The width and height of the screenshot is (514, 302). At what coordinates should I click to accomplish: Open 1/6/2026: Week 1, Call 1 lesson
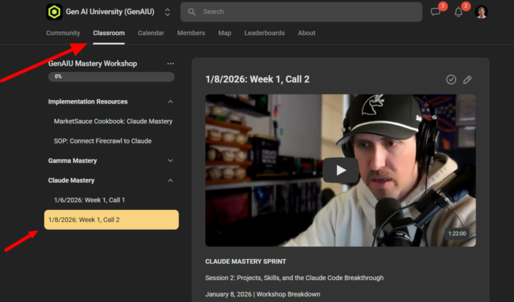click(x=89, y=200)
